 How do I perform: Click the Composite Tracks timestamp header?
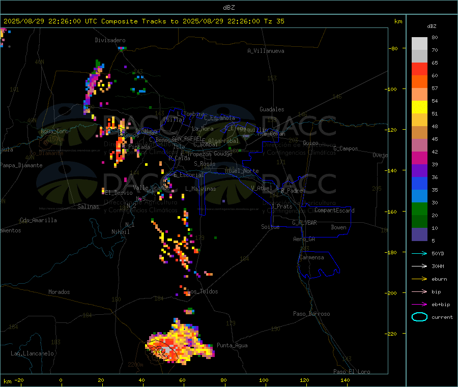pos(144,21)
